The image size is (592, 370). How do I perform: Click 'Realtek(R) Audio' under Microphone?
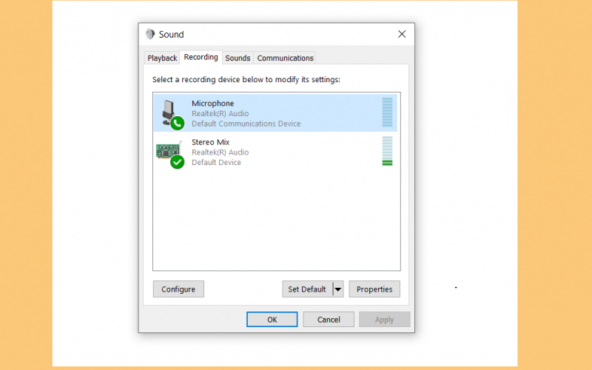coord(220,114)
